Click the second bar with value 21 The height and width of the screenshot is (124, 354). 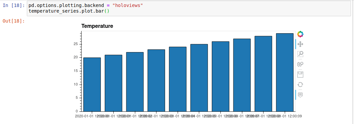pyautogui.click(x=113, y=83)
